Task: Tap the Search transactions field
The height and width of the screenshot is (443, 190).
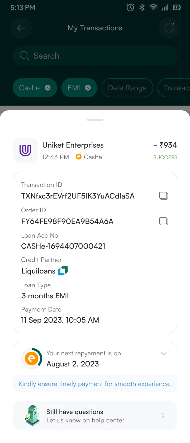Action: pyautogui.click(x=95, y=56)
